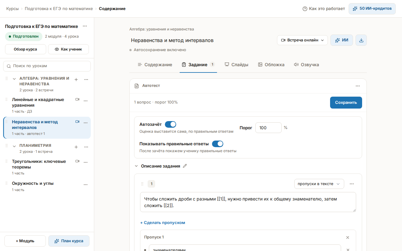Image resolution: width=402 pixels, height=251 pixels.
Task: Open three-dot menu for Треугольники: ключевые теоремы
Action: click(x=85, y=162)
